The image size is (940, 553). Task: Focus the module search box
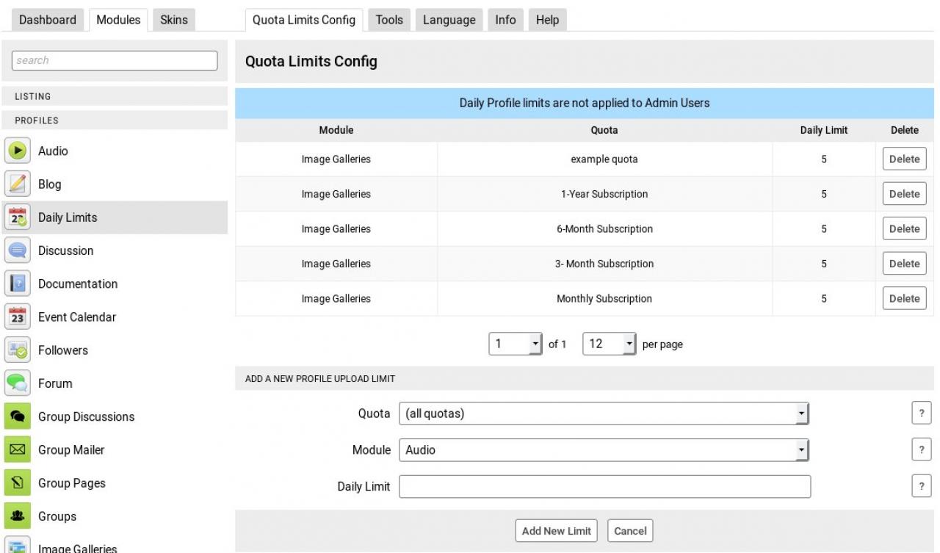(115, 60)
